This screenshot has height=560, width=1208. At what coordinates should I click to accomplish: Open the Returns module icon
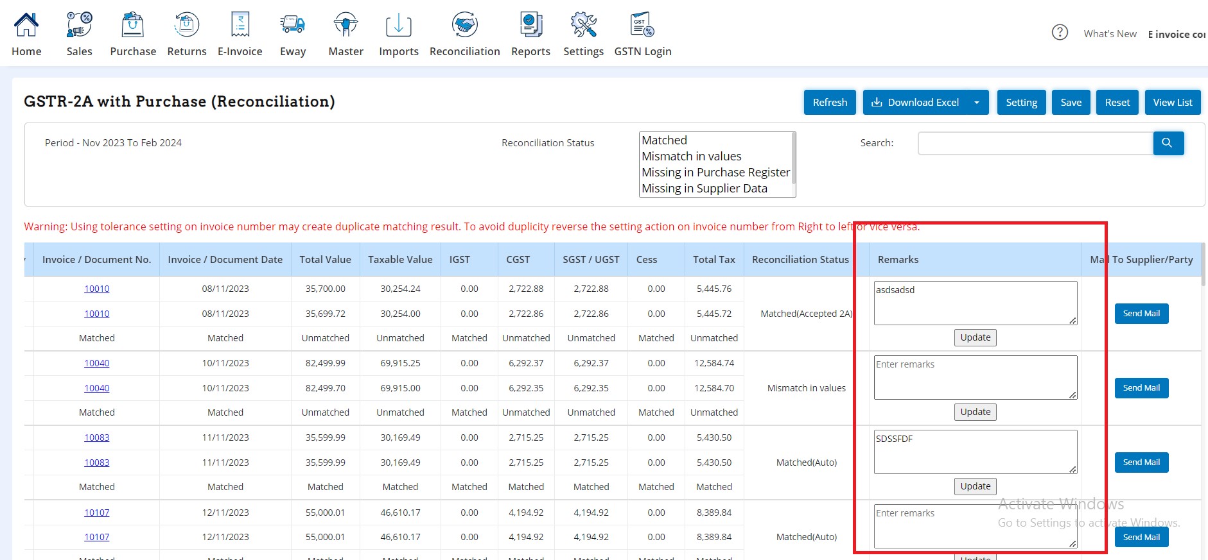[187, 25]
